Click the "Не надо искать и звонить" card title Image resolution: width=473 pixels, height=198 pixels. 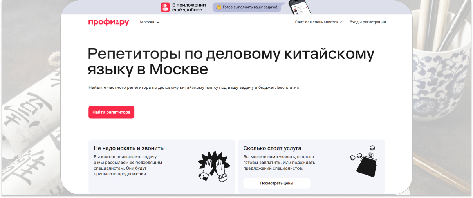click(x=128, y=148)
